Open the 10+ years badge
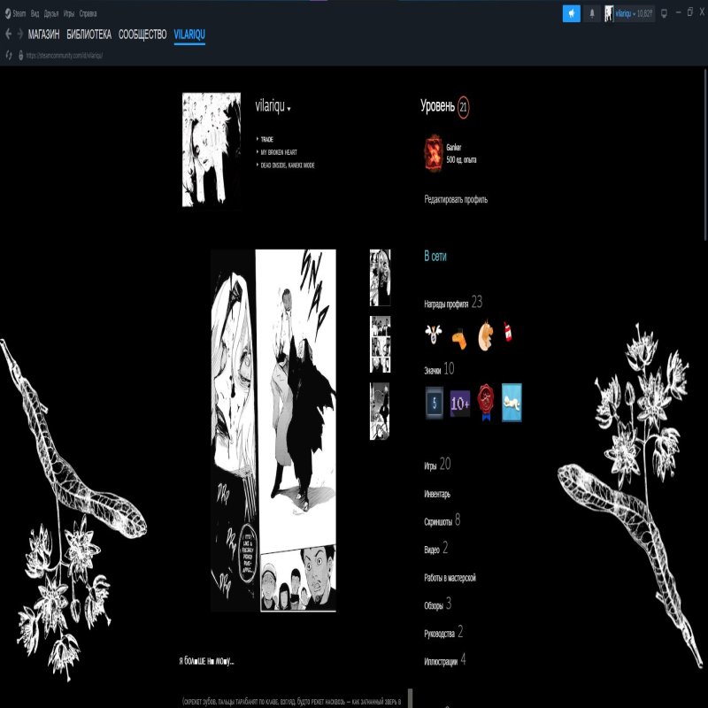Image resolution: width=708 pixels, height=708 pixels. 460,403
